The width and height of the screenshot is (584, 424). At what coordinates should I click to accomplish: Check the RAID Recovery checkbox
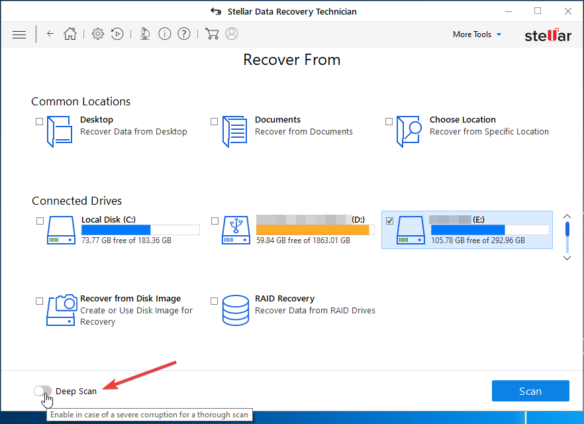click(214, 301)
